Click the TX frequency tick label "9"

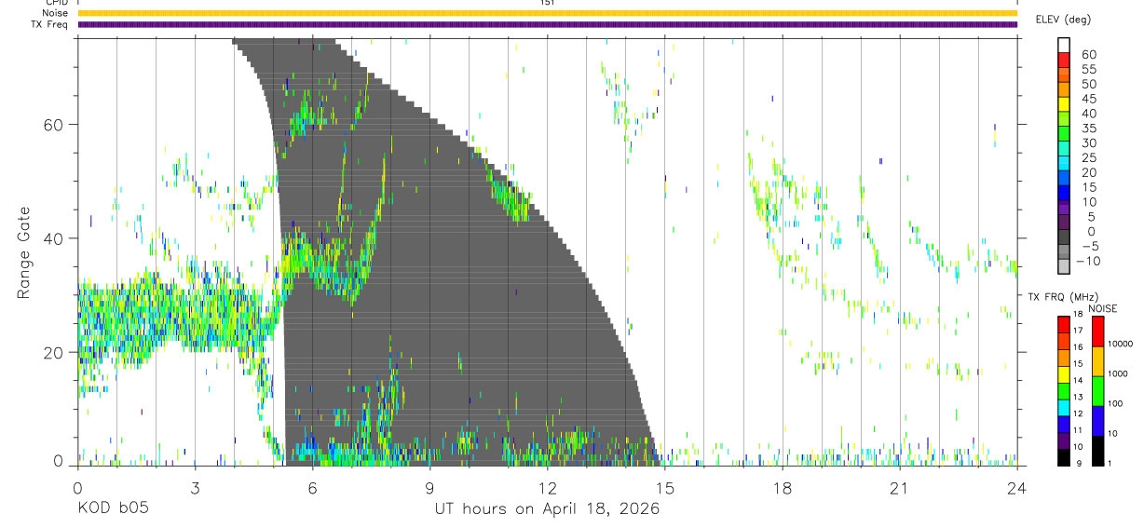(x=1080, y=463)
